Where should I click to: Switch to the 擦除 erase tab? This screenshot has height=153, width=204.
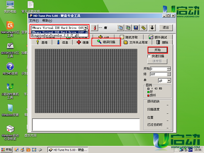pyautogui.click(x=162, y=42)
